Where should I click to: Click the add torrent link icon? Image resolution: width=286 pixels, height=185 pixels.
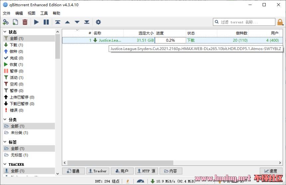pos(6,22)
